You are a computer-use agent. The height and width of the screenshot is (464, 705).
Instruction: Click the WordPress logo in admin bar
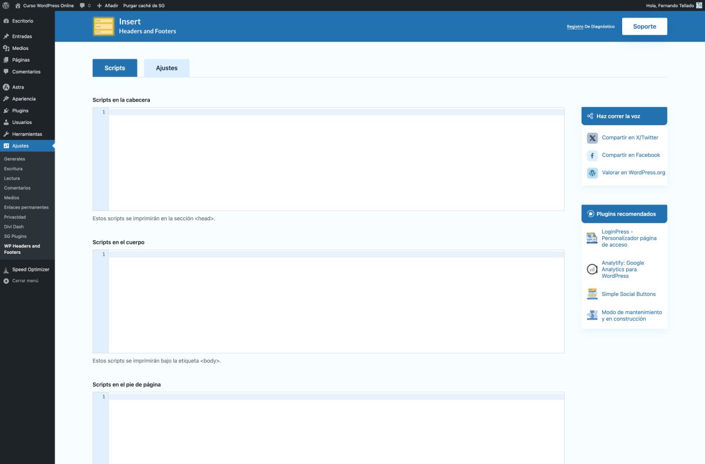point(6,5)
